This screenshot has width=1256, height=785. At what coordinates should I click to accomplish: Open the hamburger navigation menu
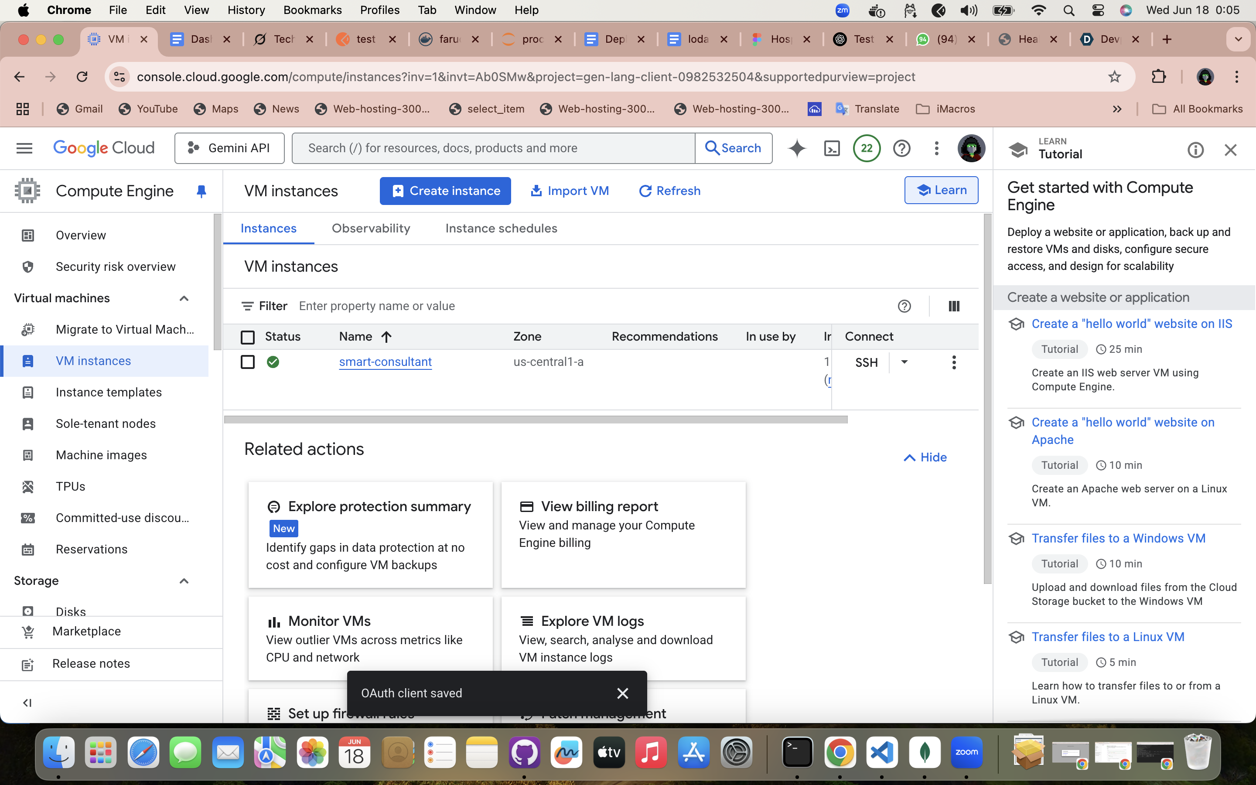[x=24, y=148]
